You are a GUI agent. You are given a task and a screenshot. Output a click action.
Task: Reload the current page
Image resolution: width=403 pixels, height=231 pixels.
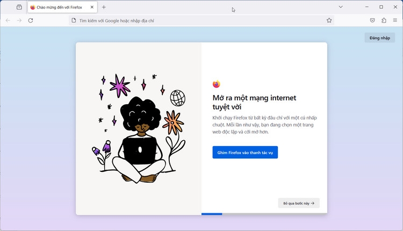pyautogui.click(x=31, y=20)
